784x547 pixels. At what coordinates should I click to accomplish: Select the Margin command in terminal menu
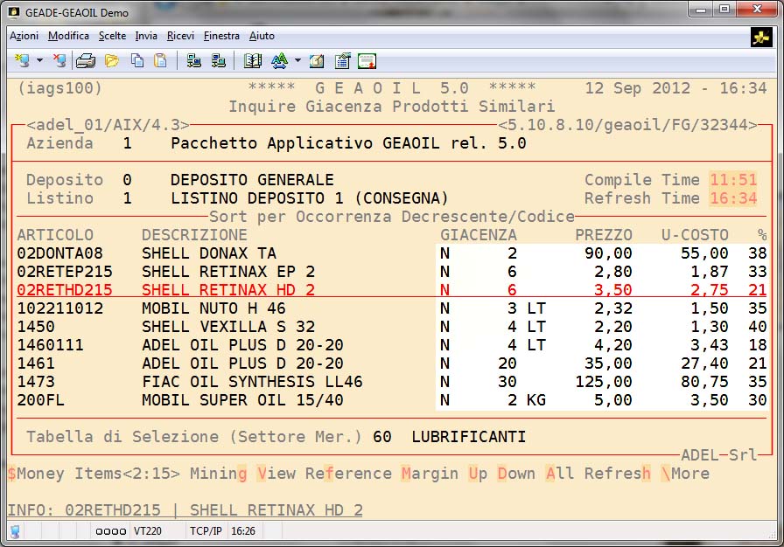coord(430,474)
